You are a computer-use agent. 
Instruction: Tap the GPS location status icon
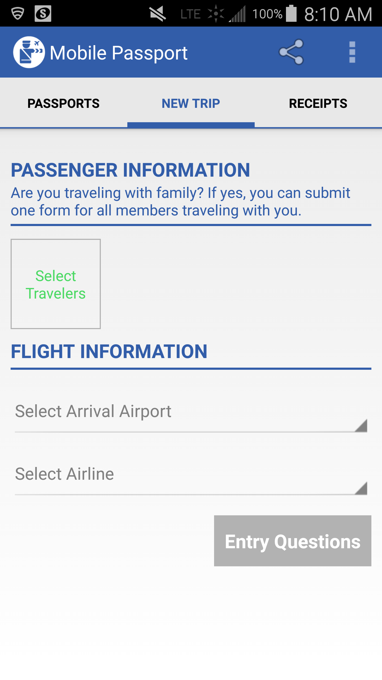click(216, 14)
